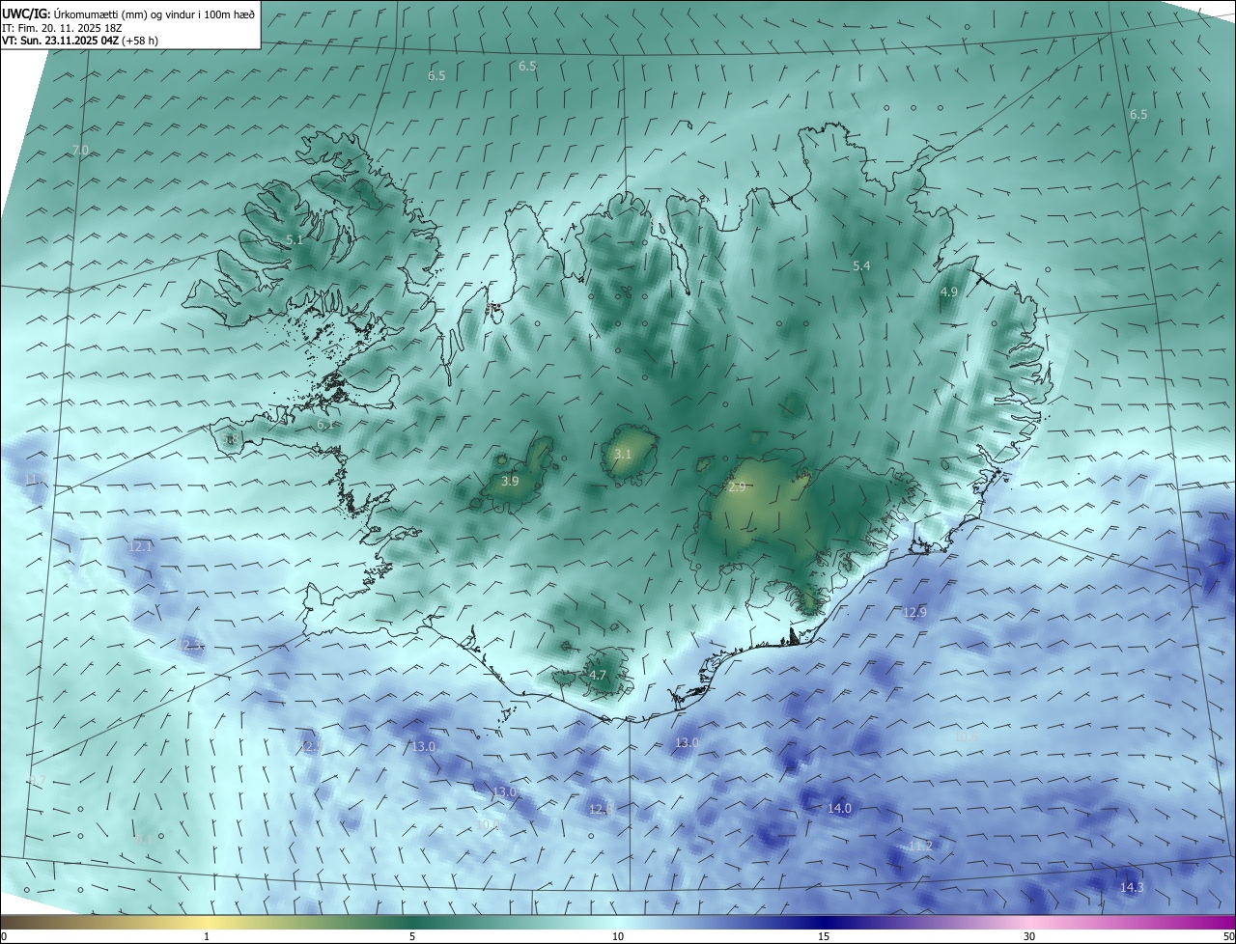Select the 2.9 value on Vatnajökull
This screenshot has height=944, width=1236.
737,487
